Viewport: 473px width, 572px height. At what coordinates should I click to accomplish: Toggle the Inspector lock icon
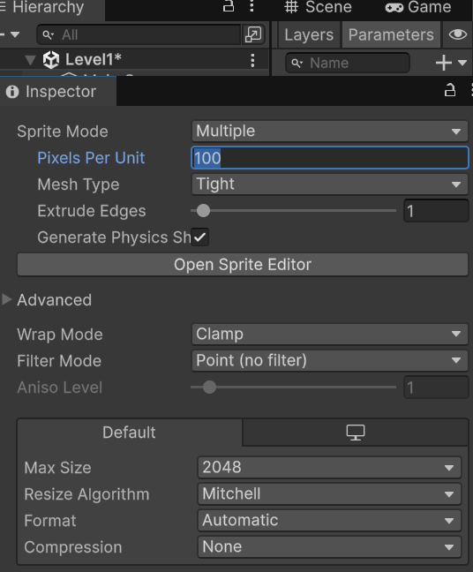pyautogui.click(x=450, y=90)
